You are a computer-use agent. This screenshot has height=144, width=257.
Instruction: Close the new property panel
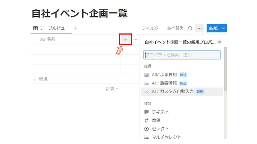220,42
